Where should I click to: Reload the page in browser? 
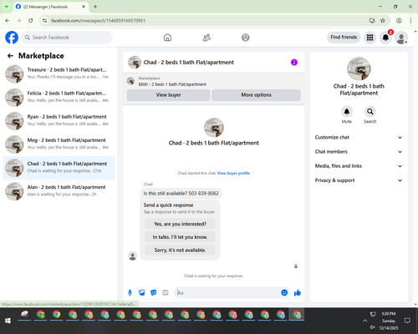31,21
